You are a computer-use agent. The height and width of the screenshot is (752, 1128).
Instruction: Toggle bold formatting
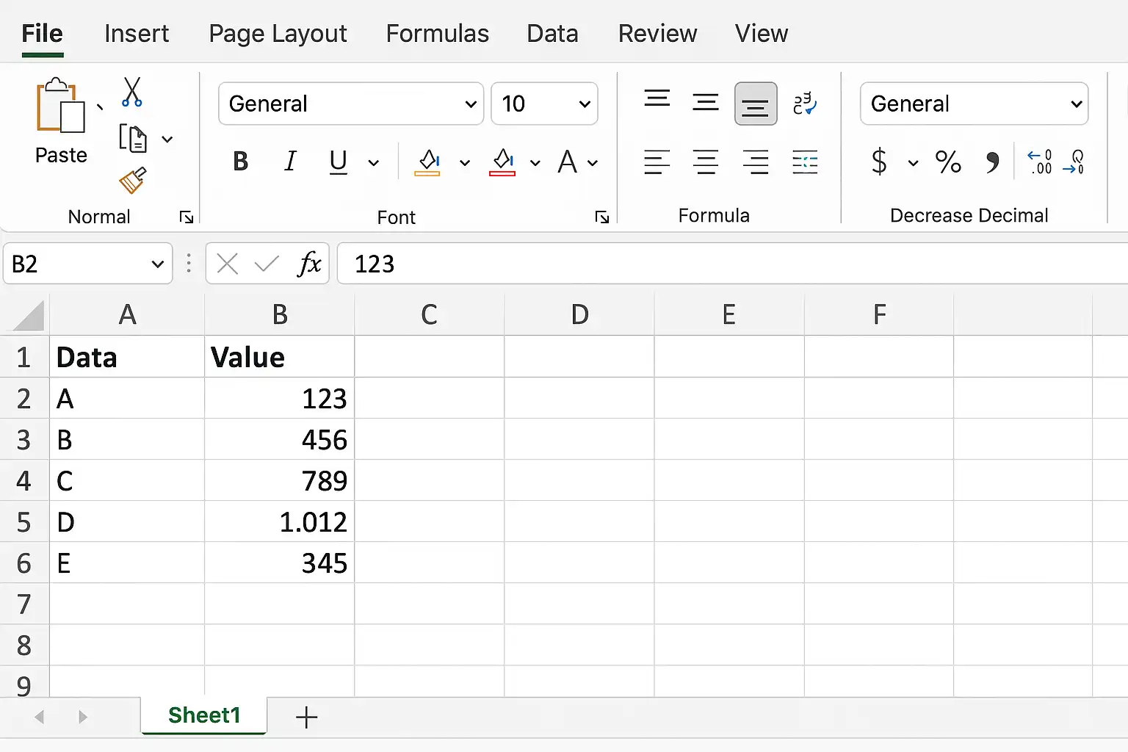240,162
